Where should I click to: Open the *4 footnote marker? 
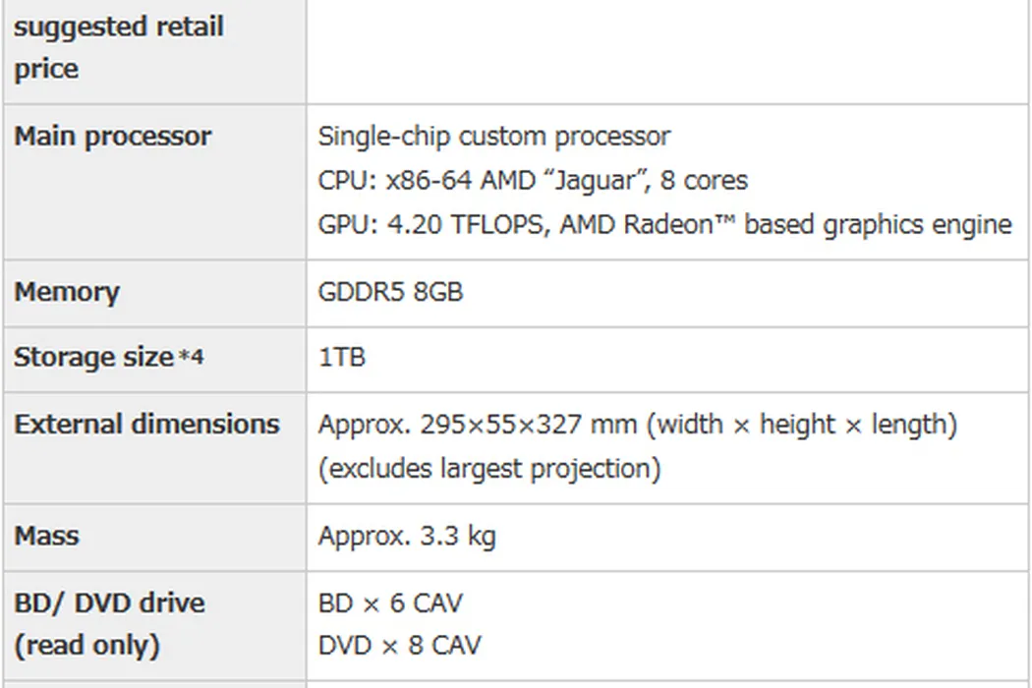[191, 358]
